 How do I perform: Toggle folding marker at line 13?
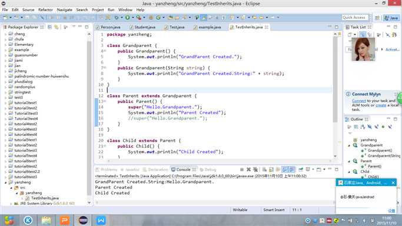(105, 101)
